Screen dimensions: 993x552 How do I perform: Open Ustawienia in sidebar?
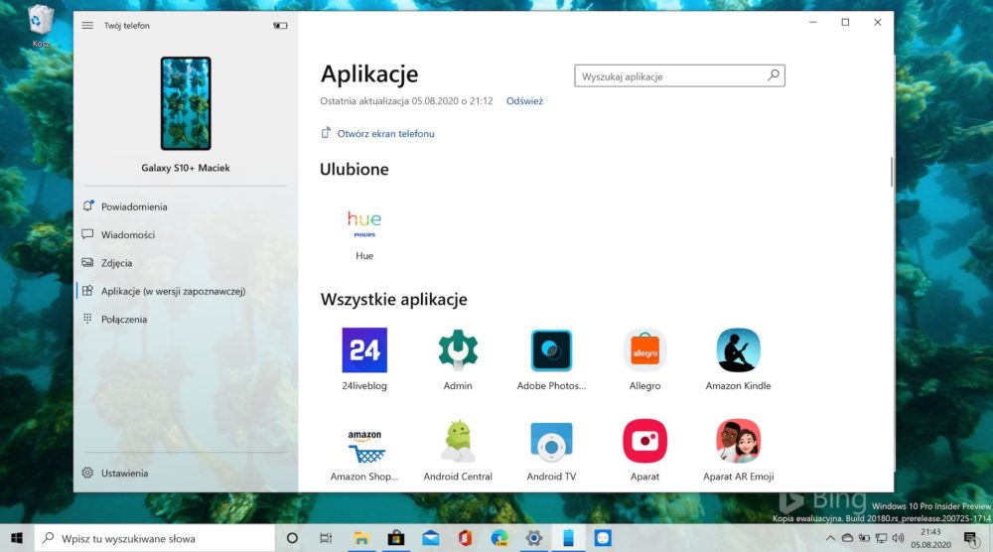pos(185,473)
